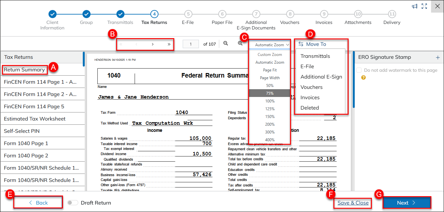Viewport: 444px width, 212px height.
Task: Toggle the Draft Return switch
Action: [x=73, y=203]
